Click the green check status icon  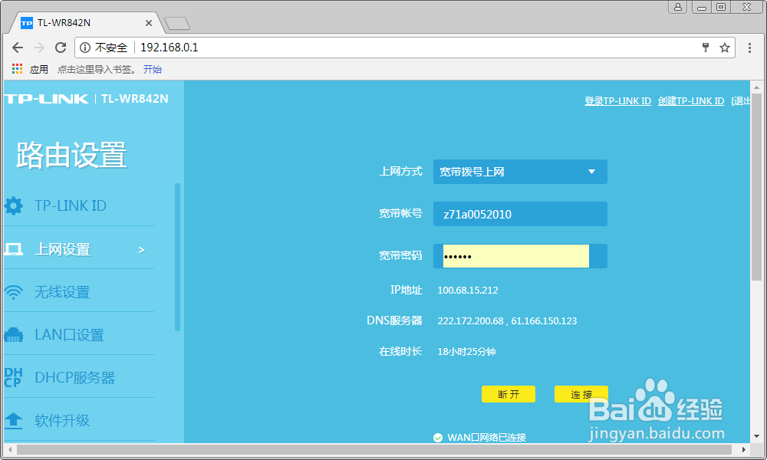(438, 438)
